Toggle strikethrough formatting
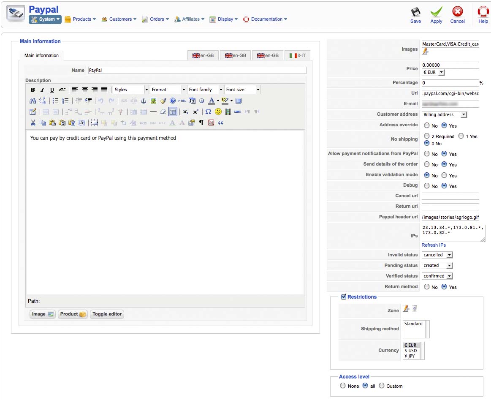This screenshot has height=400, width=491. point(62,90)
